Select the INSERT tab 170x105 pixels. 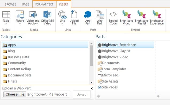coord(63,5)
